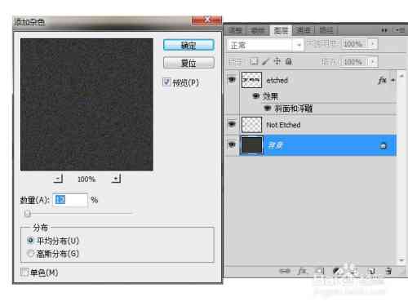Open the fill 100% slider arrow
408x306 pixels.
[373, 62]
